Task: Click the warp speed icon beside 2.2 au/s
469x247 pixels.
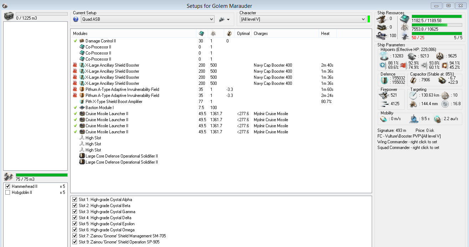Action: coord(438,119)
